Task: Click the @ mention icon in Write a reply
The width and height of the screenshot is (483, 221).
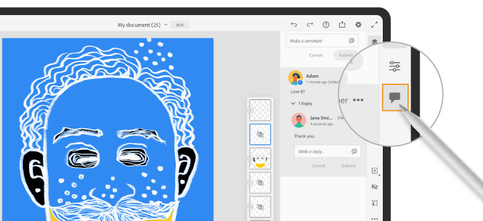Action: (354, 151)
